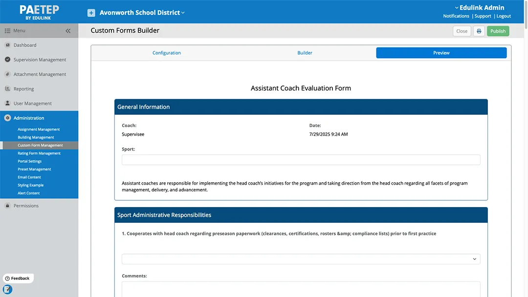Click the Administration gear icon

[x=7, y=118]
